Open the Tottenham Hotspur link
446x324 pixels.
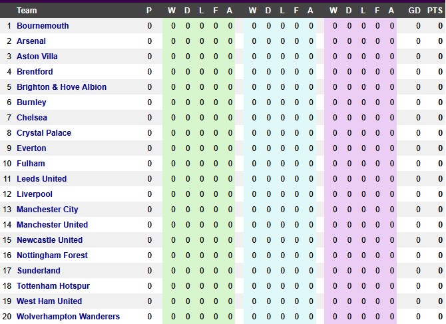click(53, 286)
